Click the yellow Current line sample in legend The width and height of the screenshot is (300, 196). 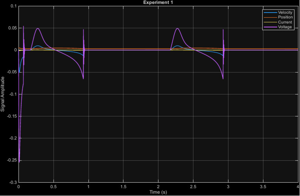pos(270,22)
